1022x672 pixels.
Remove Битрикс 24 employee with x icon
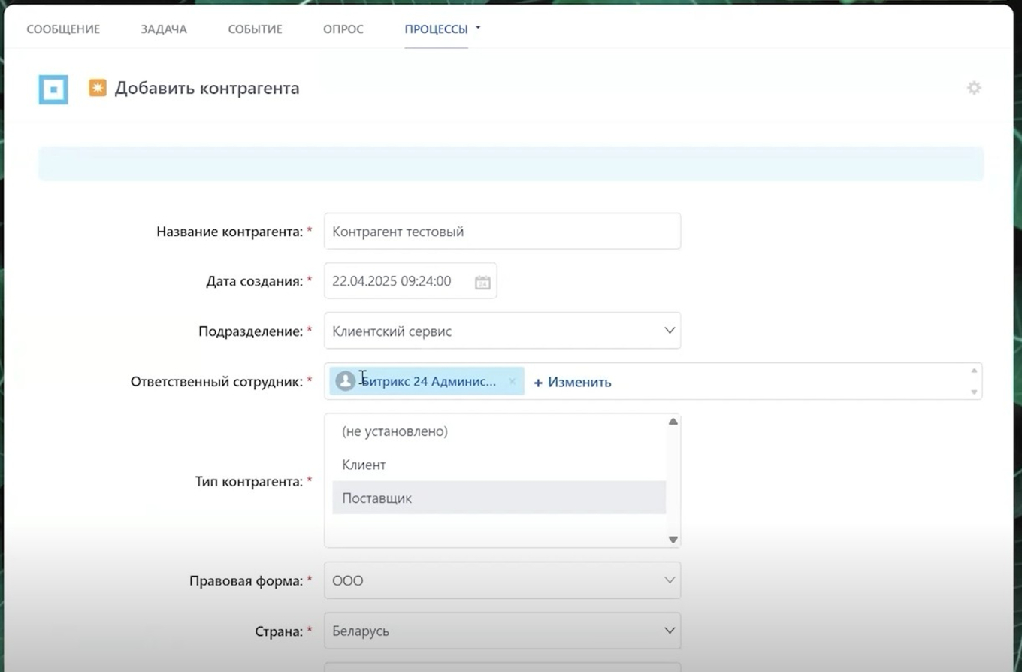pos(513,381)
